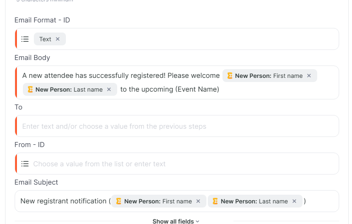
Task: Remove First name token from Email Body
Action: tap(309, 76)
